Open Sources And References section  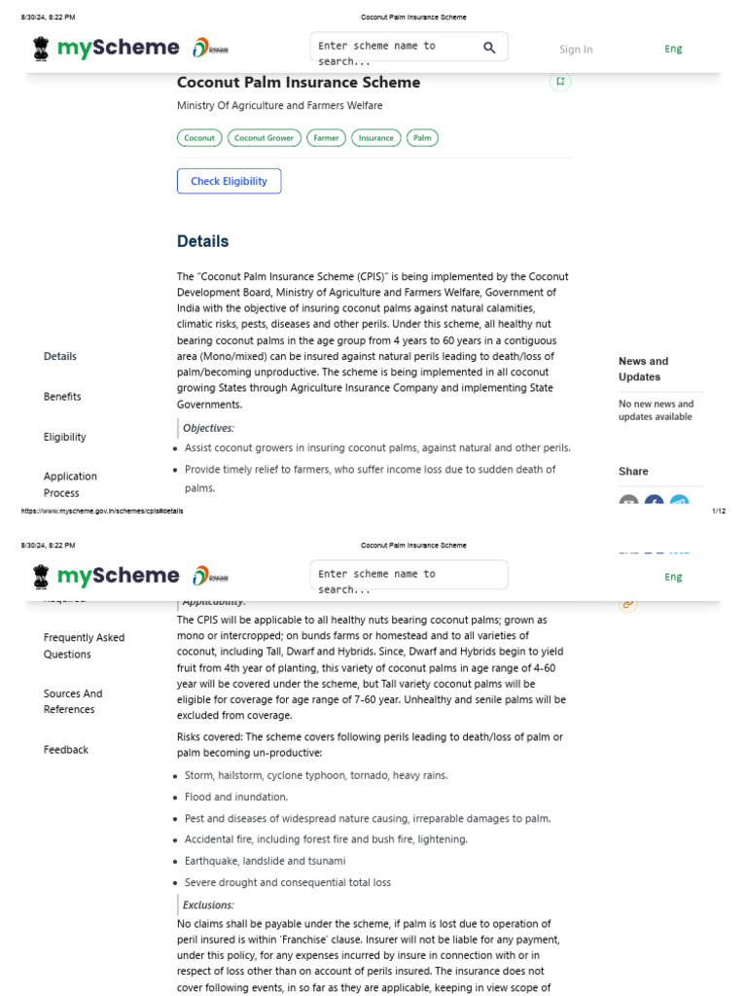tap(73, 701)
